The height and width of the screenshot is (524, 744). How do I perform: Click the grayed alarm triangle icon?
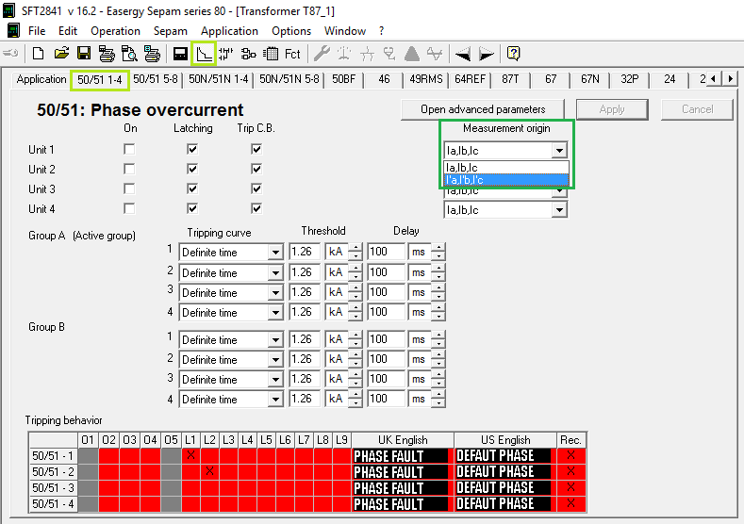point(412,54)
